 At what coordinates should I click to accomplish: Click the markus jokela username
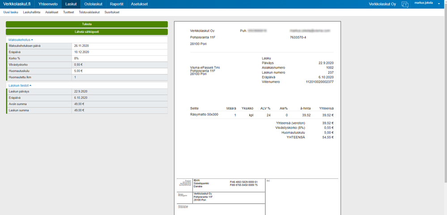coord(424,3)
